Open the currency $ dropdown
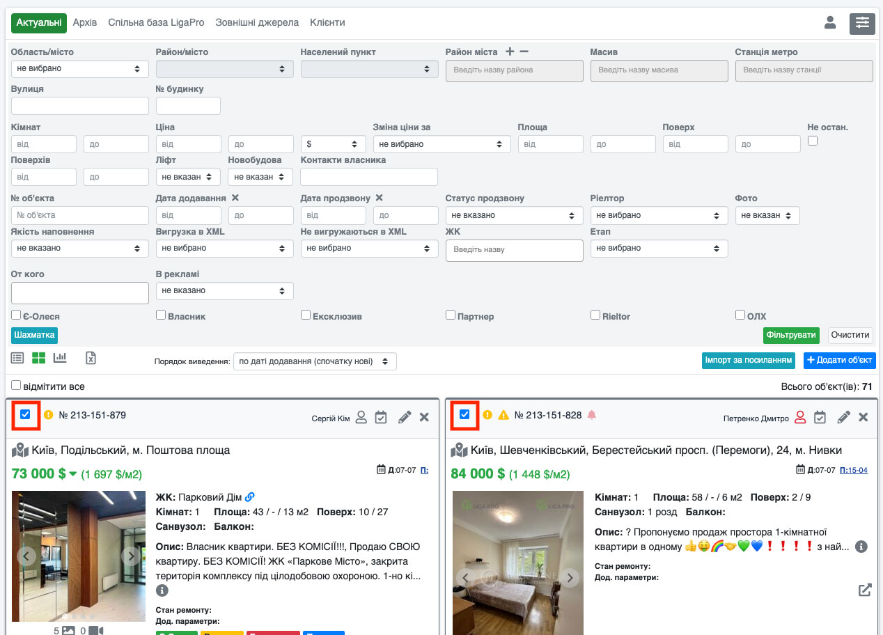The width and height of the screenshot is (883, 635). pos(334,144)
